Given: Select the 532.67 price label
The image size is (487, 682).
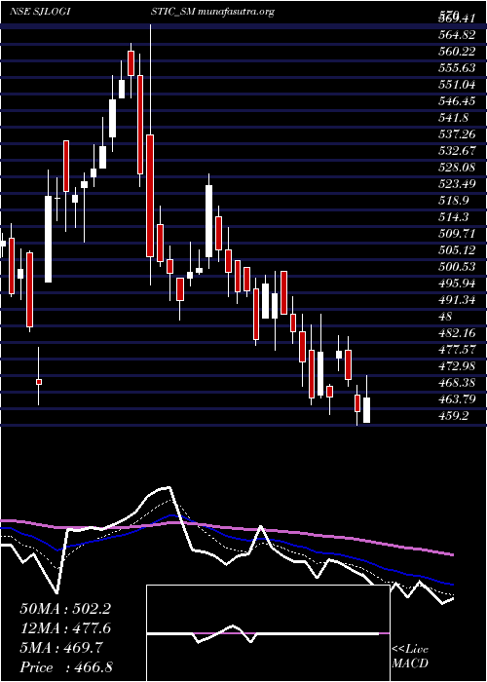Looking at the screenshot, I should tap(459, 151).
